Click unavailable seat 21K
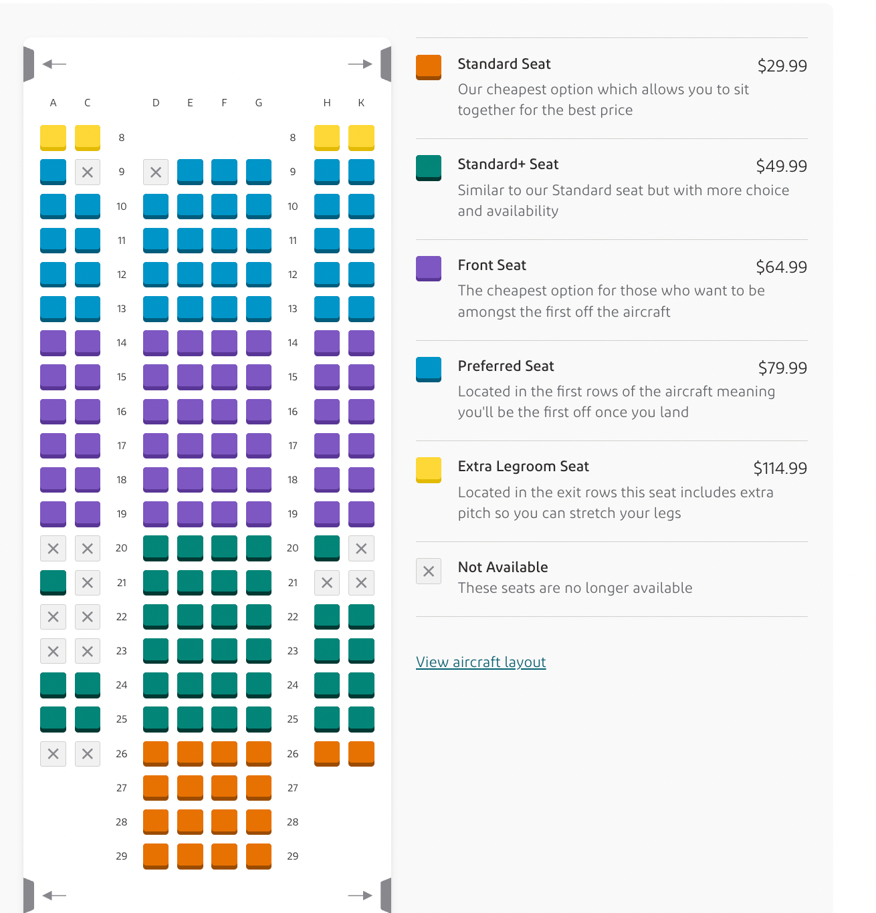Image resolution: width=876 pixels, height=913 pixels. 361,583
